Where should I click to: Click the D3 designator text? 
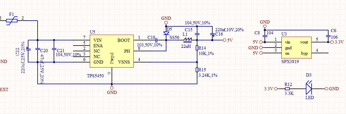pos(309,75)
